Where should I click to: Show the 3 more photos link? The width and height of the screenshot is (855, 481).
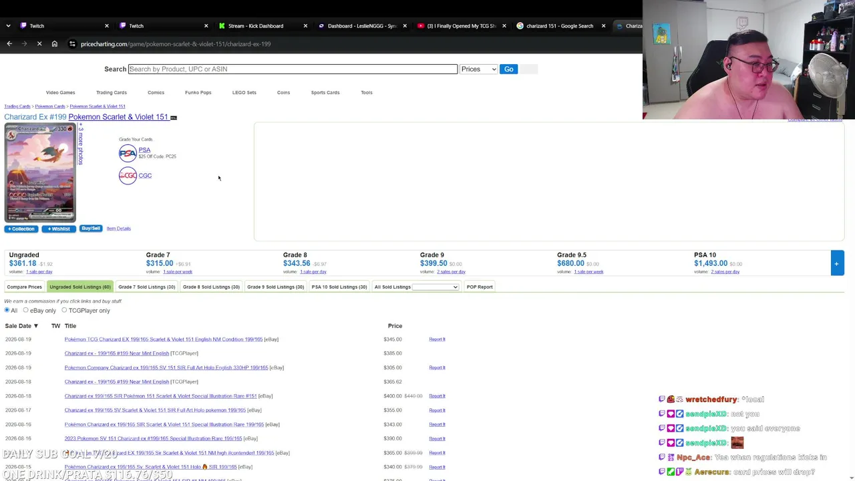click(81, 146)
